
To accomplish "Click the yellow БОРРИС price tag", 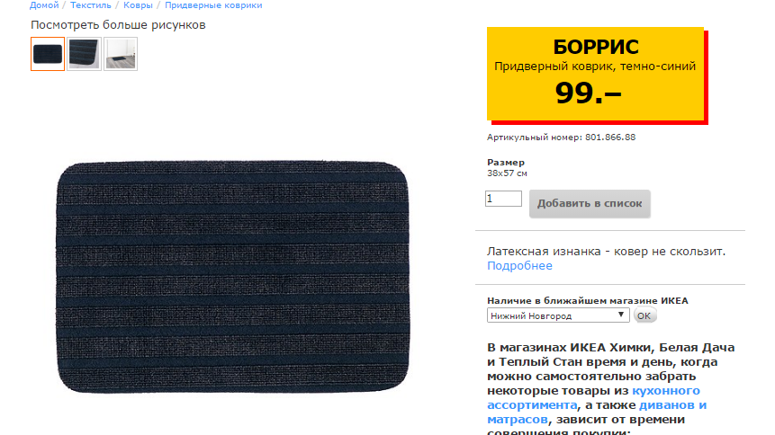I will click(595, 74).
